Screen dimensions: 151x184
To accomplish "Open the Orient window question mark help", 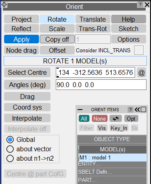I will pyautogui.click(x=140, y=4).
